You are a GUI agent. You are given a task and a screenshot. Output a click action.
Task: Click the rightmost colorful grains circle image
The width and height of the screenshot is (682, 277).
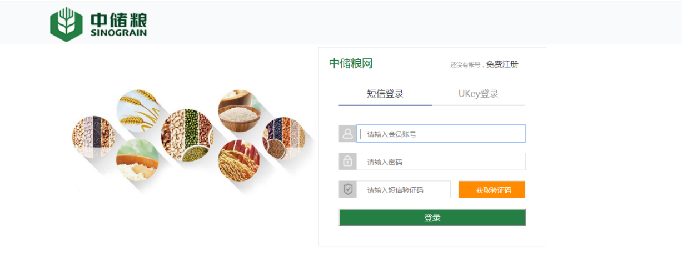[283, 137]
